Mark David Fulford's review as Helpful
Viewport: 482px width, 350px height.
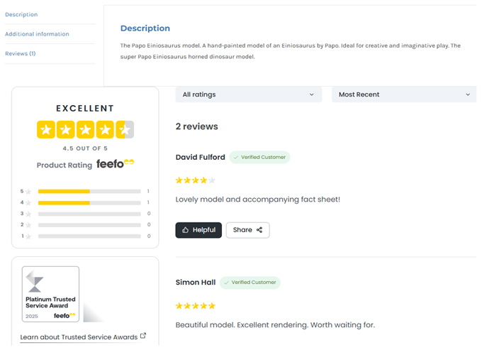pos(198,230)
